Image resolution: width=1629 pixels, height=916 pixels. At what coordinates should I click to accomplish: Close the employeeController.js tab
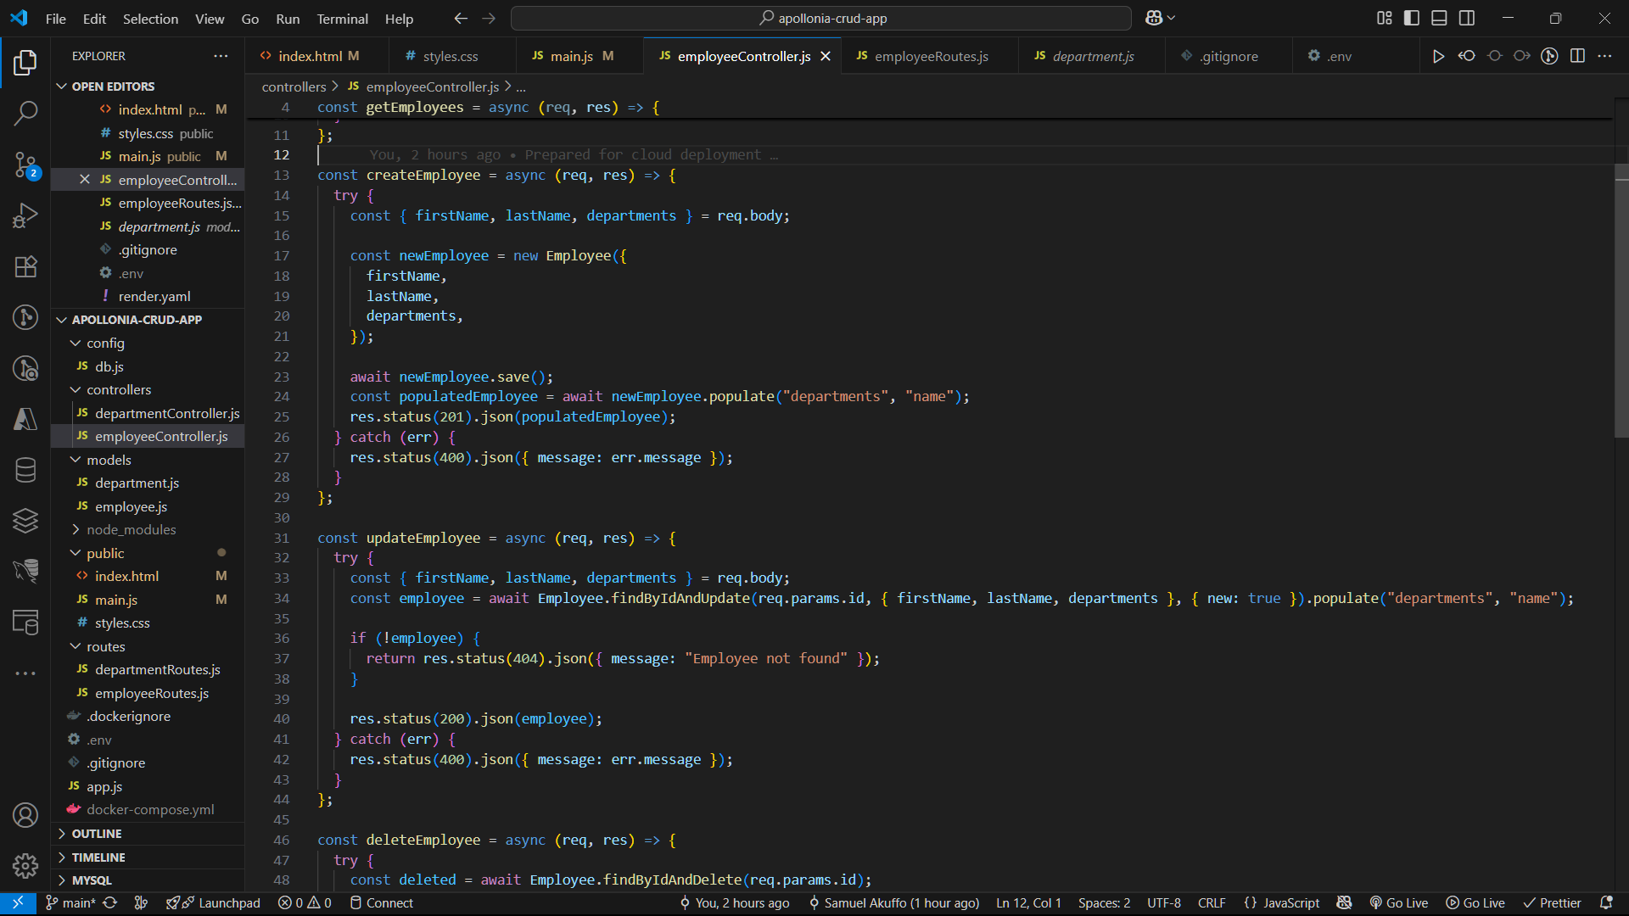[x=826, y=56]
